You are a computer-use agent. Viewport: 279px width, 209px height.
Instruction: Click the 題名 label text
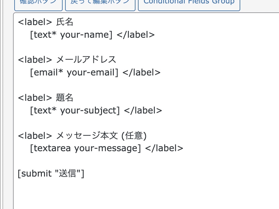pyautogui.click(x=64, y=98)
